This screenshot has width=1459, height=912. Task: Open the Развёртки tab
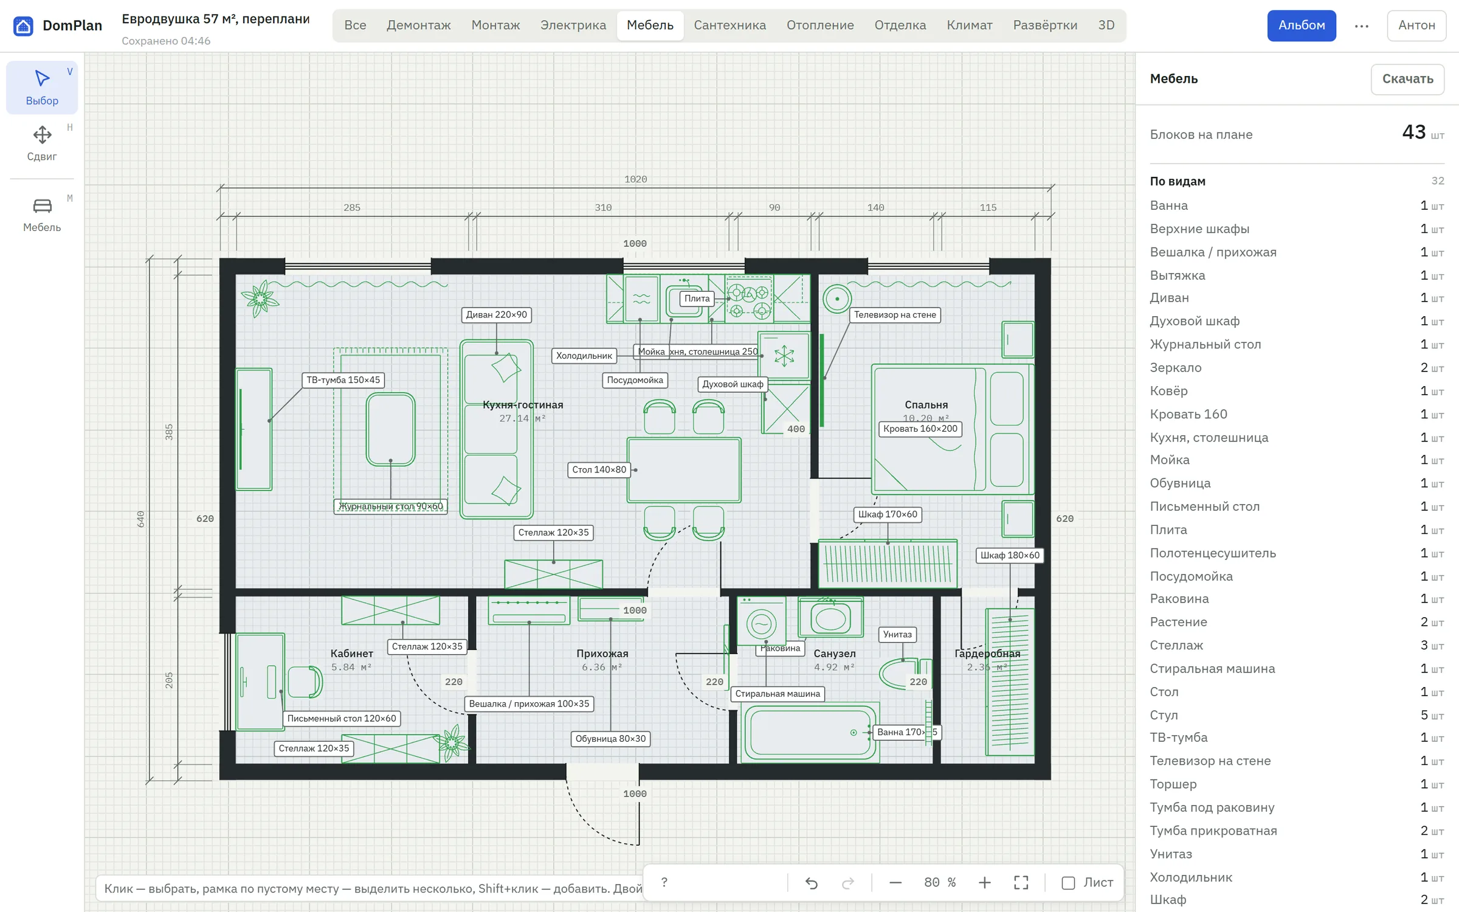pyautogui.click(x=1044, y=26)
